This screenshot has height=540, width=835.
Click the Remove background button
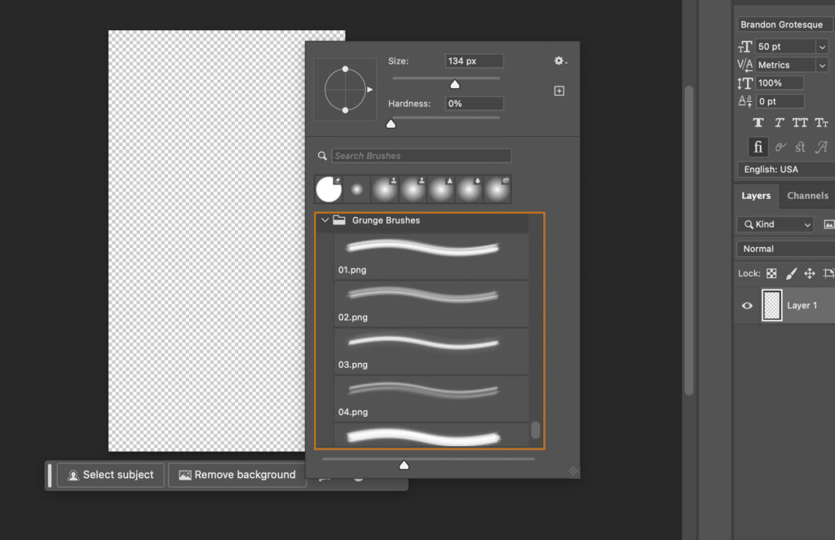click(236, 475)
